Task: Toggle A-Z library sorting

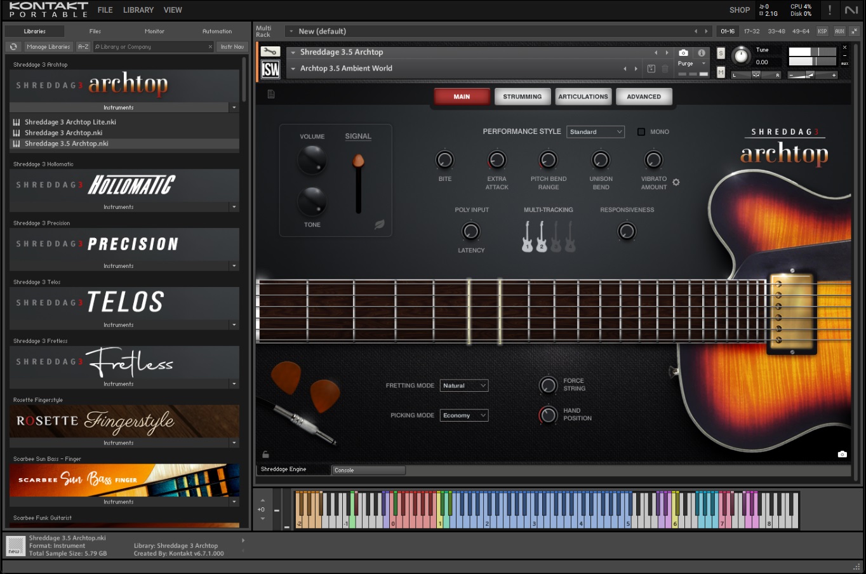Action: (x=83, y=47)
